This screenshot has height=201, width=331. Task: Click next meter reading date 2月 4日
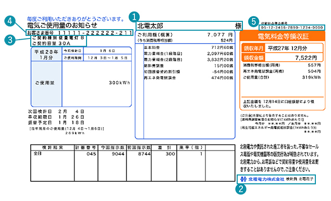(71, 111)
